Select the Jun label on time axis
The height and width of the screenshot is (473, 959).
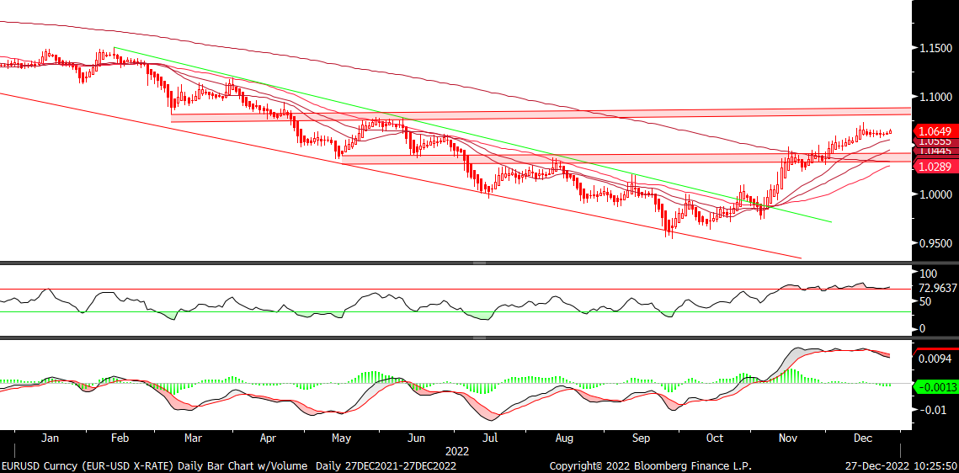[416, 438]
